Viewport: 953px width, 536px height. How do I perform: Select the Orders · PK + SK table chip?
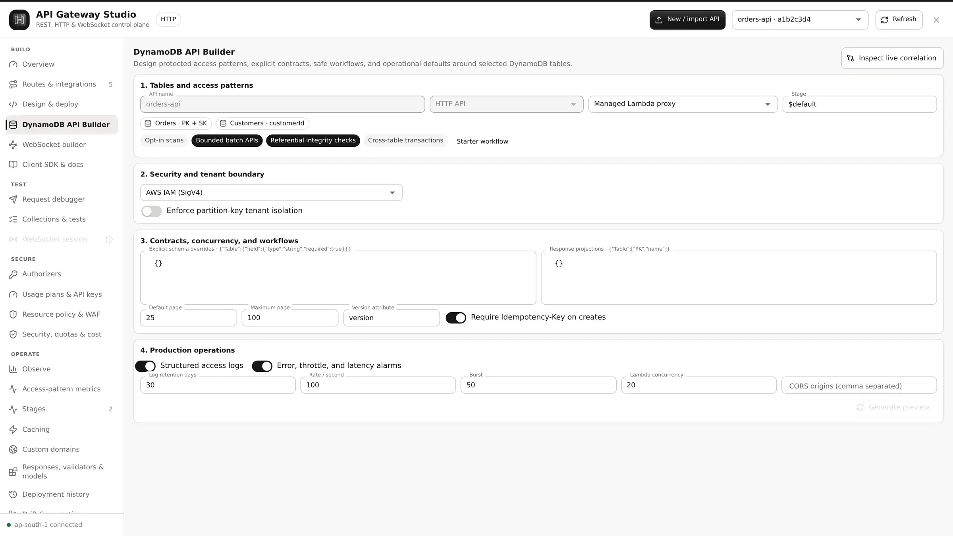176,123
